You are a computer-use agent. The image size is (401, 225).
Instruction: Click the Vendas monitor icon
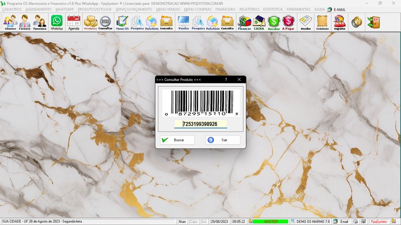click(x=183, y=22)
